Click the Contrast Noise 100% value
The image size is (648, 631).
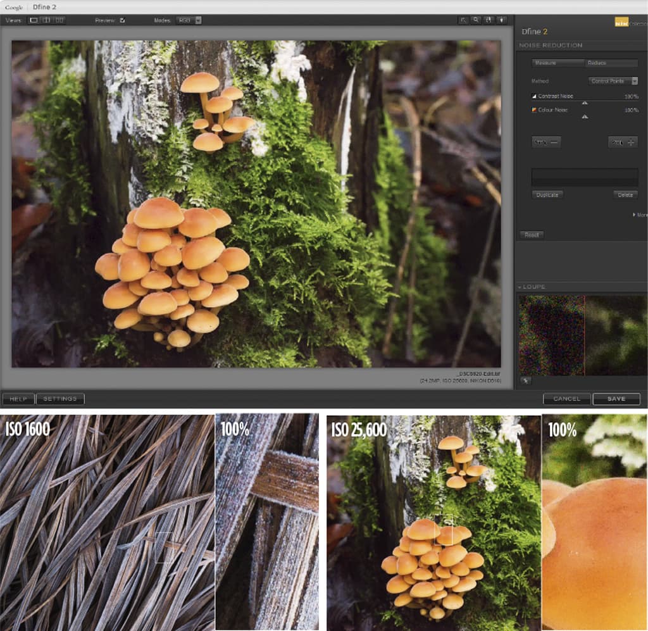coord(631,97)
